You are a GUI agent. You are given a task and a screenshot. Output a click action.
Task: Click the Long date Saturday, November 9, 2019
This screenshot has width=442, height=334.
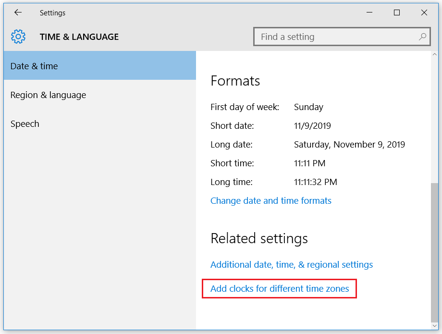(349, 145)
